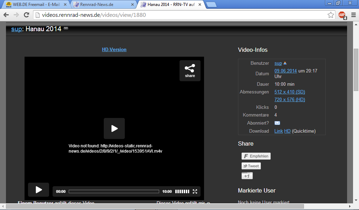Switch to the Rennrad-News.de tab
Viewport: 359px width, 210px height.
coord(101,5)
